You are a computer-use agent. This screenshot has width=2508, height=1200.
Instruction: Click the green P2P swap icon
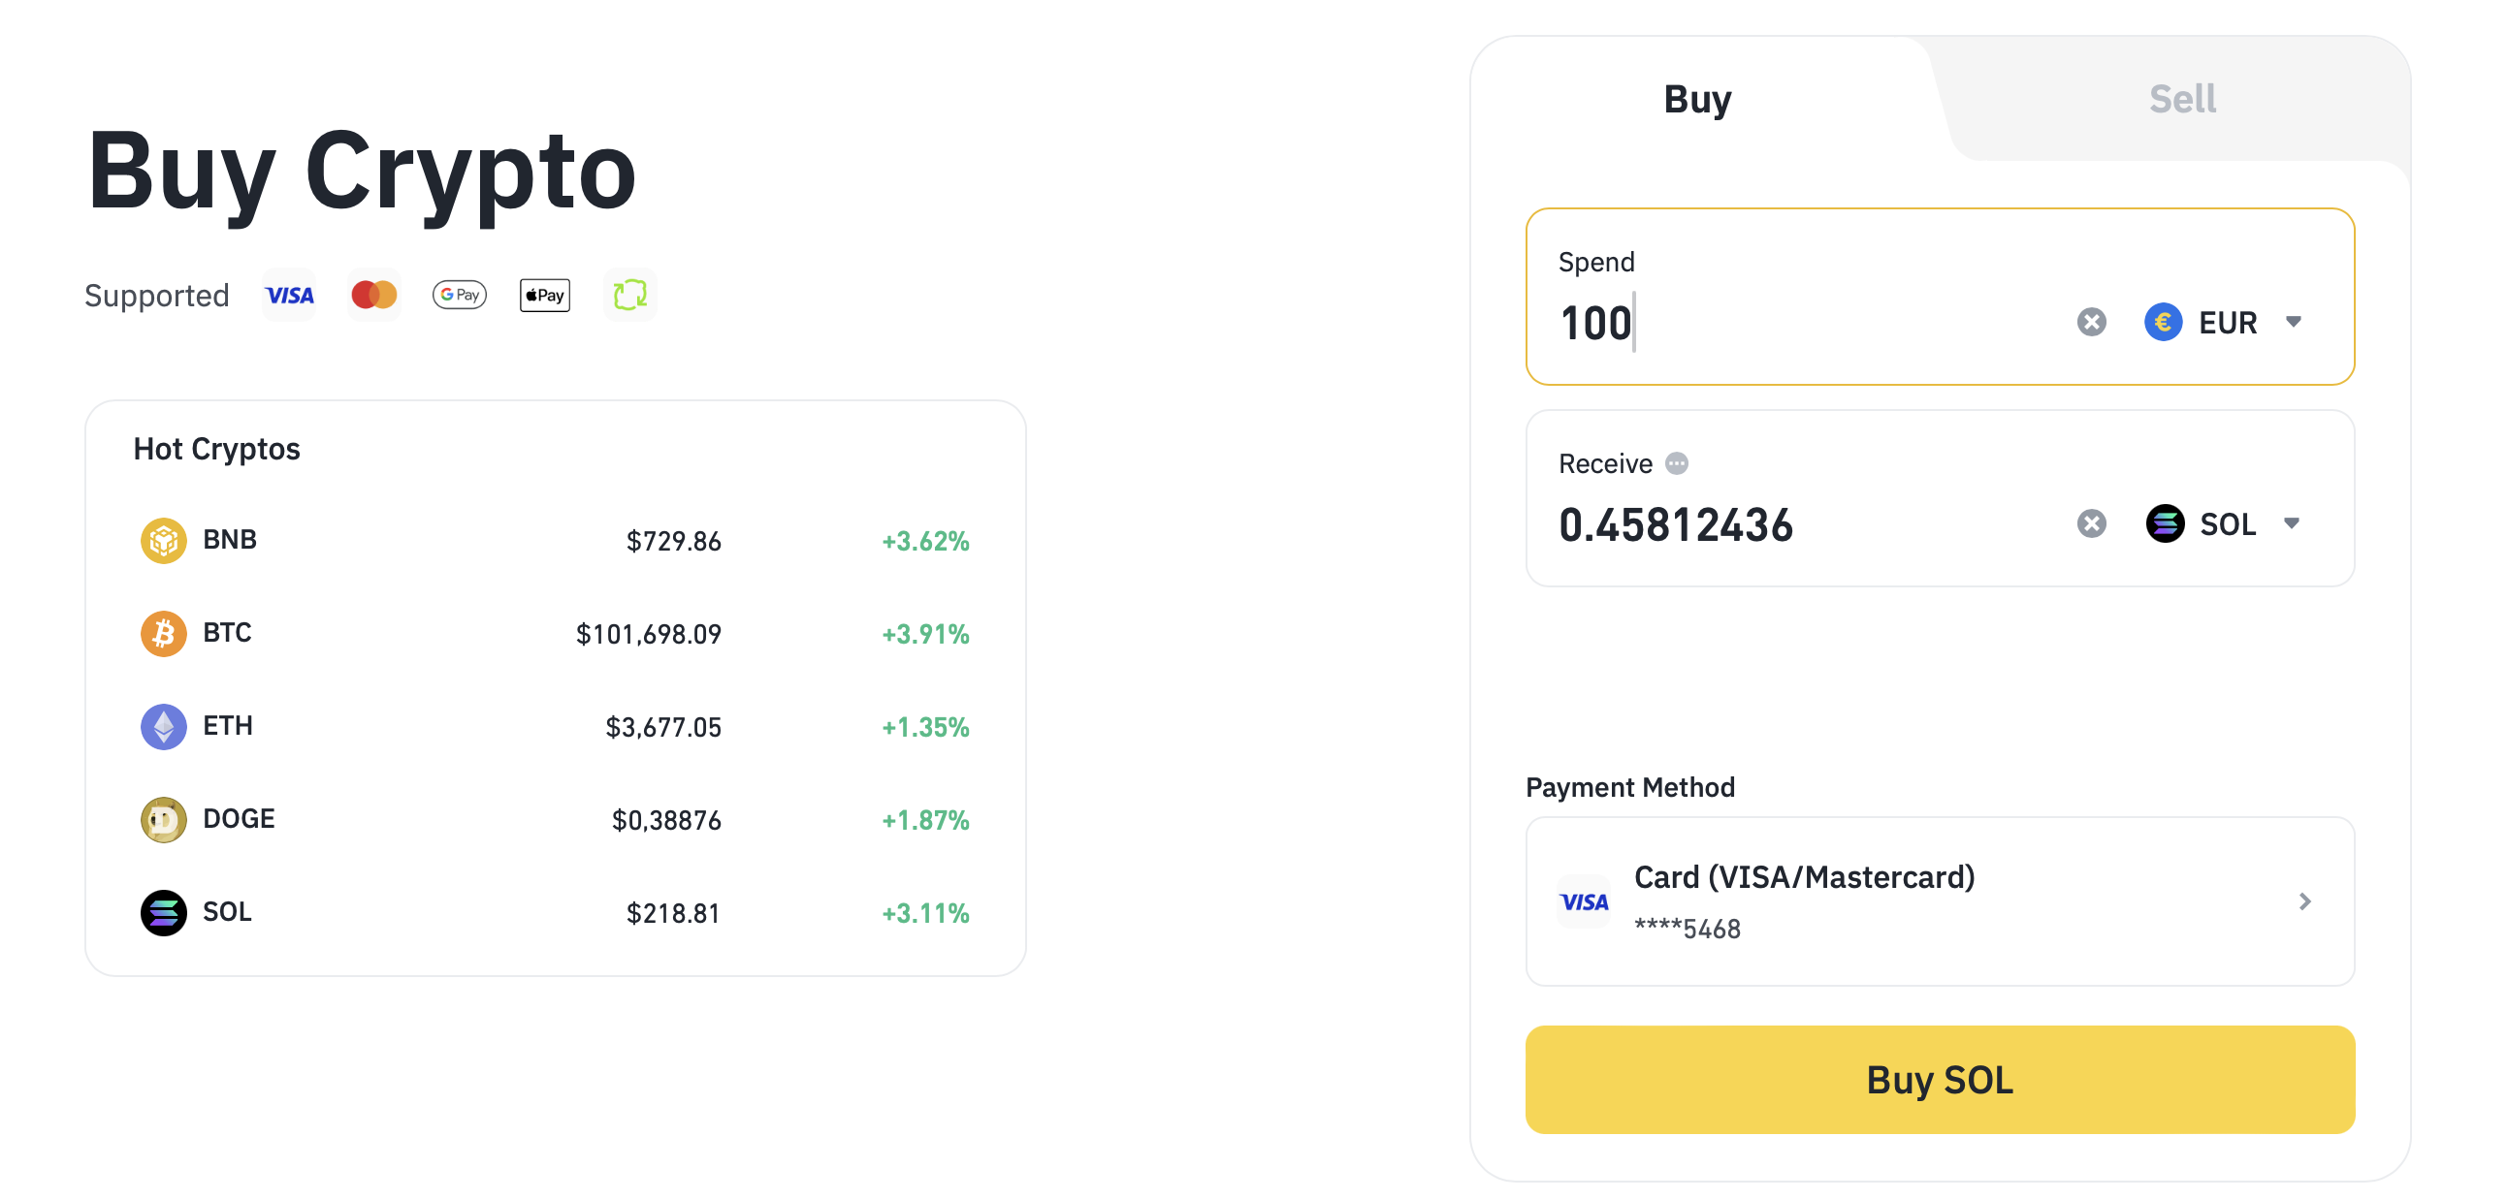(630, 295)
